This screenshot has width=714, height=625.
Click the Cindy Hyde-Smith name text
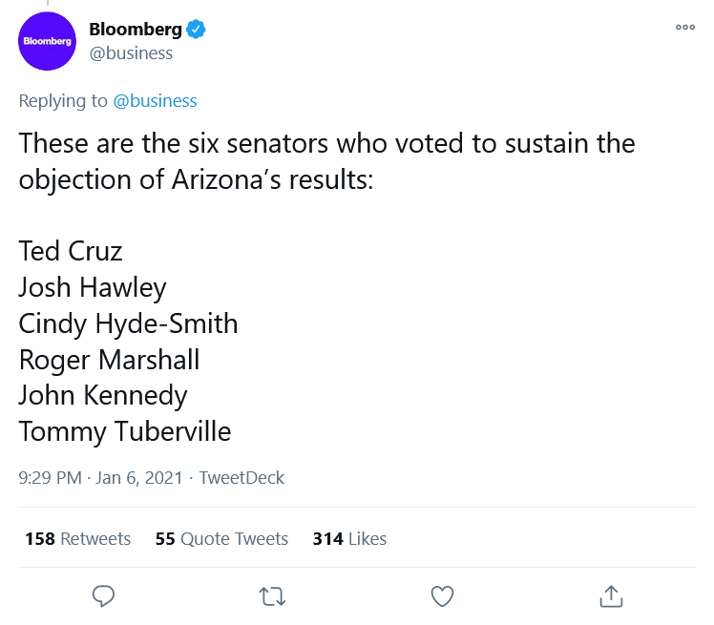(128, 323)
